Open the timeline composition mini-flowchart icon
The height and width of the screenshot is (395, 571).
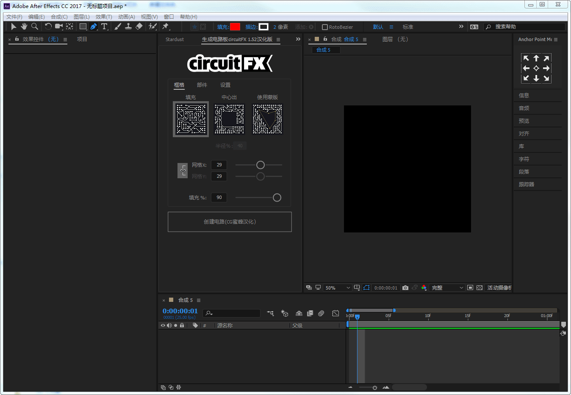[270, 313]
